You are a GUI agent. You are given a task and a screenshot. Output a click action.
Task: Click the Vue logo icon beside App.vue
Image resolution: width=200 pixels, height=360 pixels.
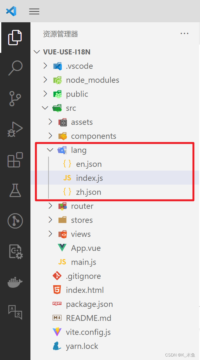(x=62, y=248)
